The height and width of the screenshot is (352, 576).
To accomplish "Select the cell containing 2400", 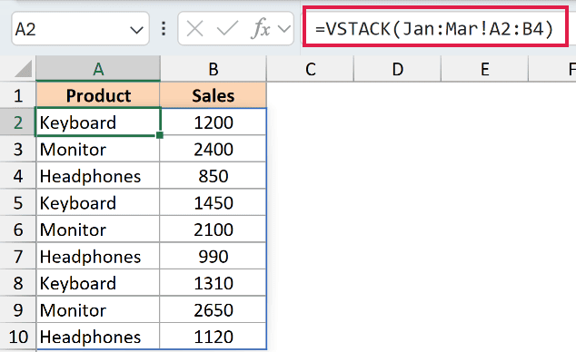I will click(x=214, y=149).
